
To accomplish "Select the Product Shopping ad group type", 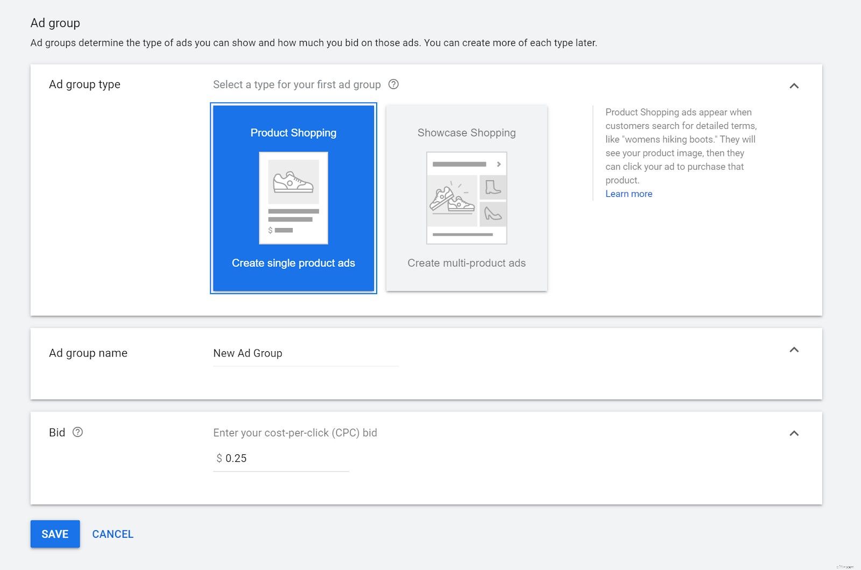I will click(x=293, y=133).
